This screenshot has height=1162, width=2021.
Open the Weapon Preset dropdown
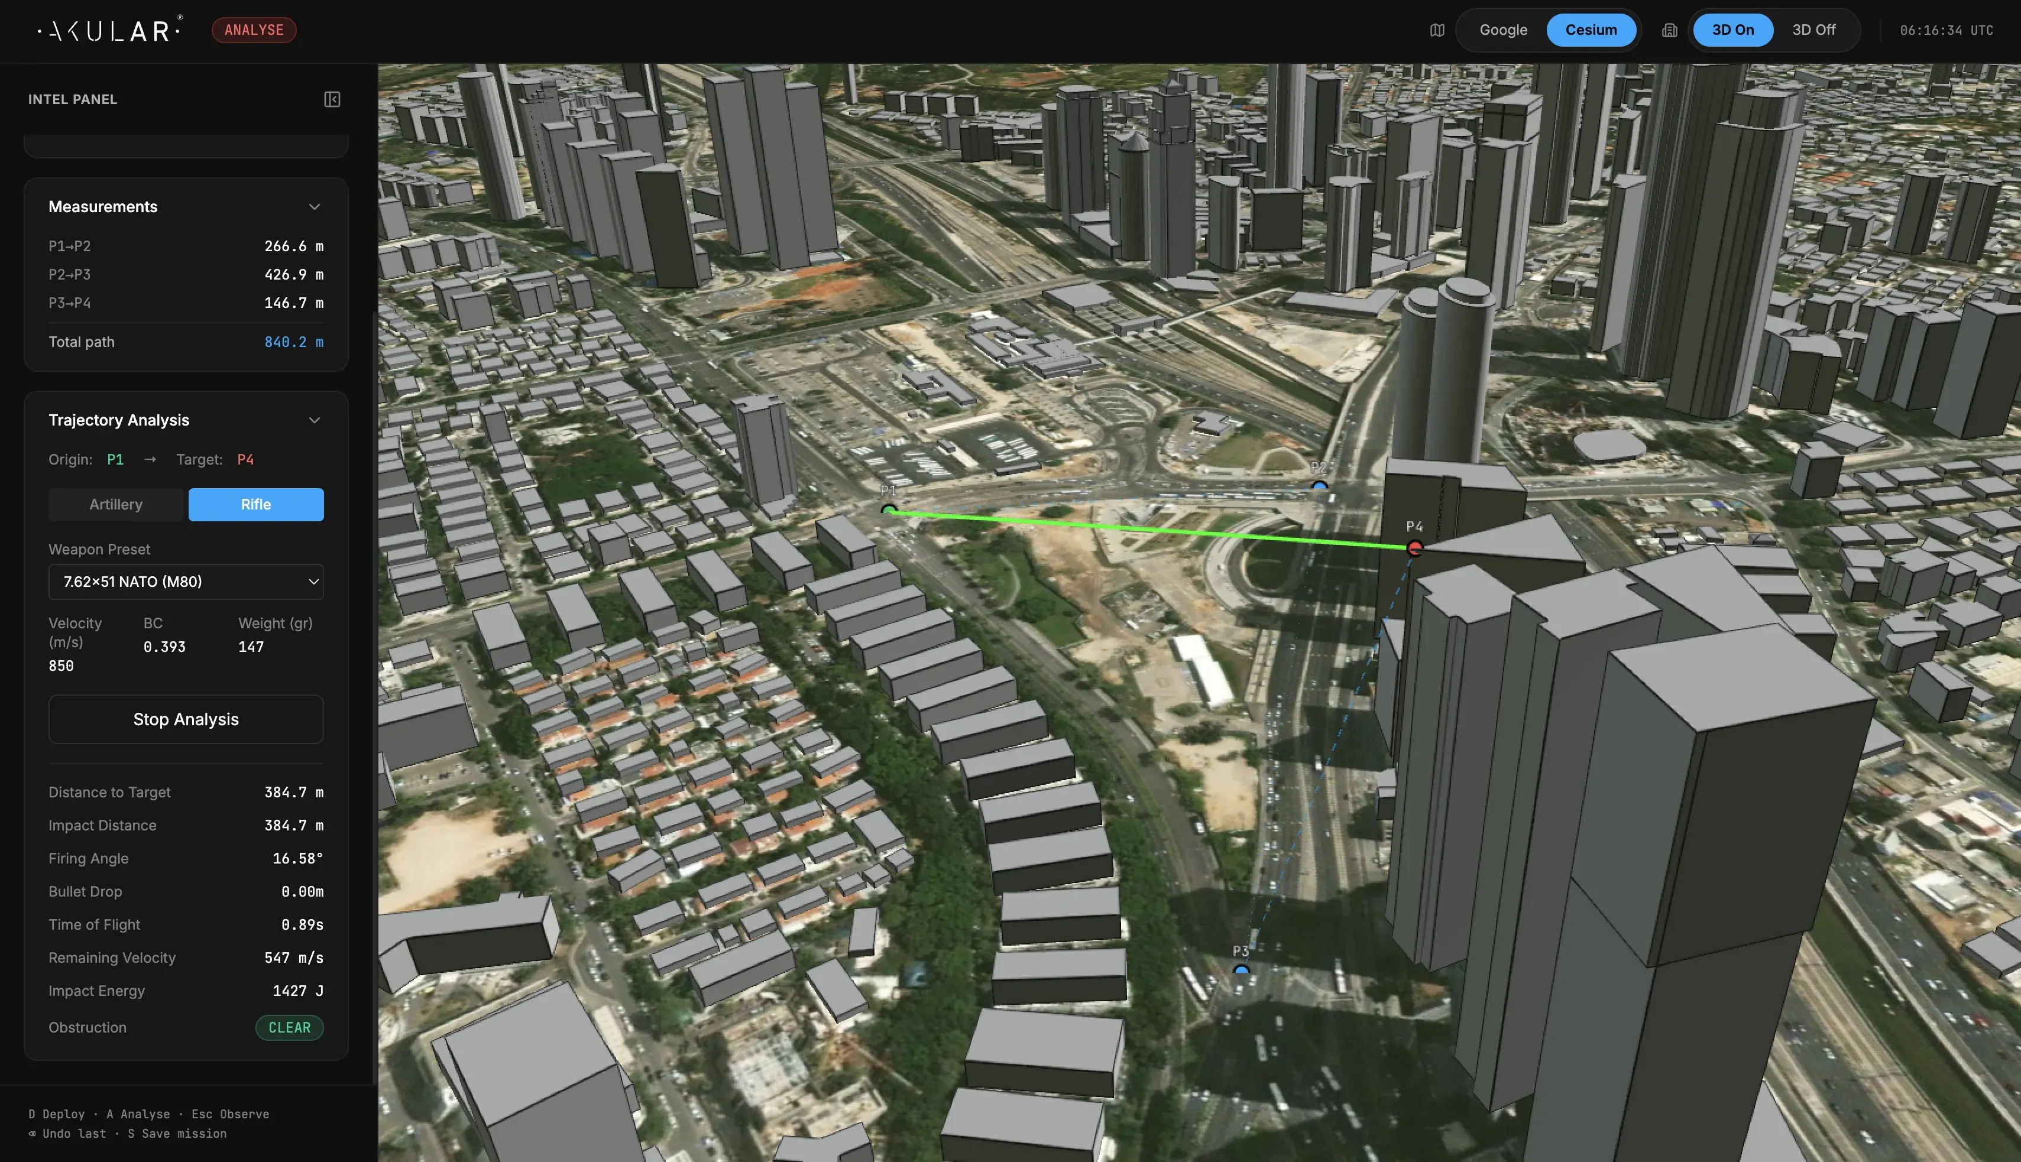coord(186,582)
